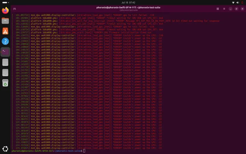Open the Help question-mark dock icon
This screenshot has width=246, height=154.
pos(5,41)
